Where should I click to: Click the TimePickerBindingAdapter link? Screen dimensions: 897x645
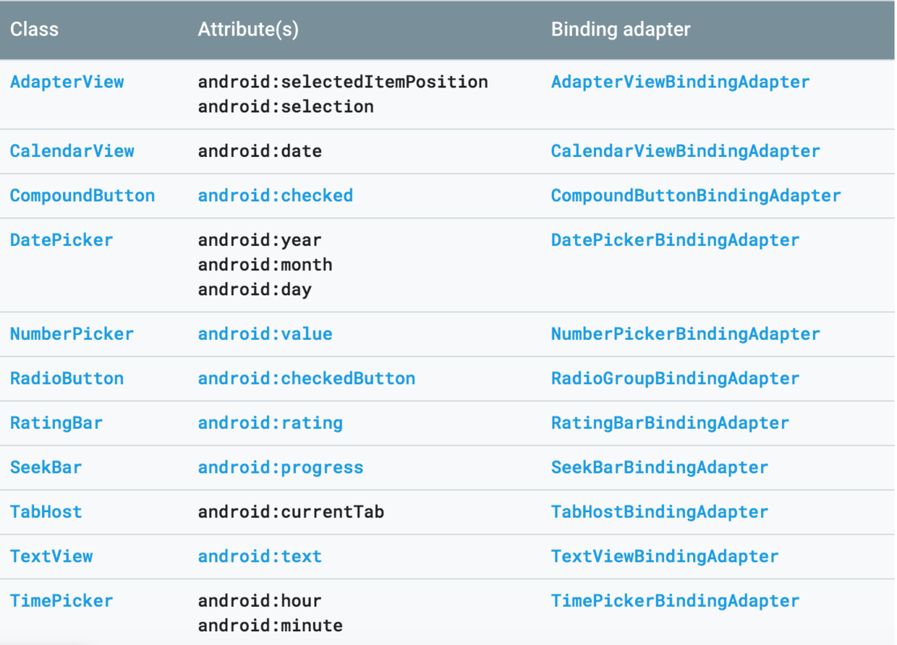[676, 601]
